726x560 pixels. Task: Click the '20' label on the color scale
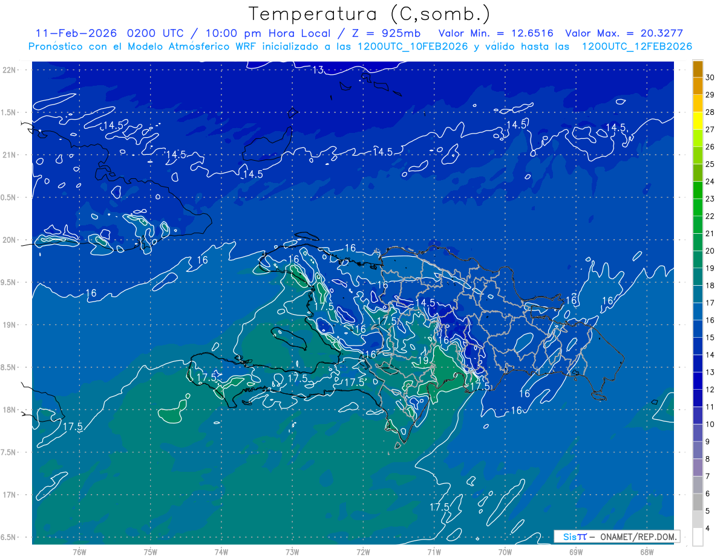710,251
